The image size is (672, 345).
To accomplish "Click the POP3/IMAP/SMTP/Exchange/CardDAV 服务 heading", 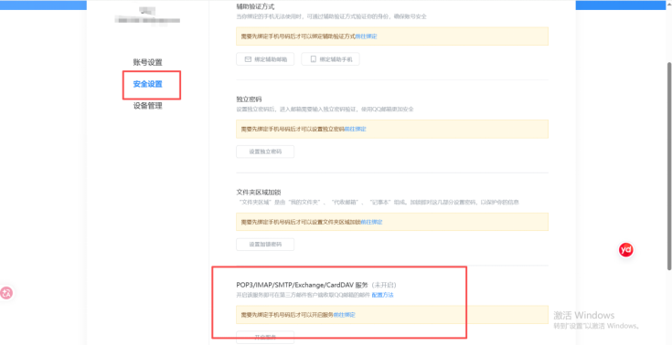I will [302, 285].
